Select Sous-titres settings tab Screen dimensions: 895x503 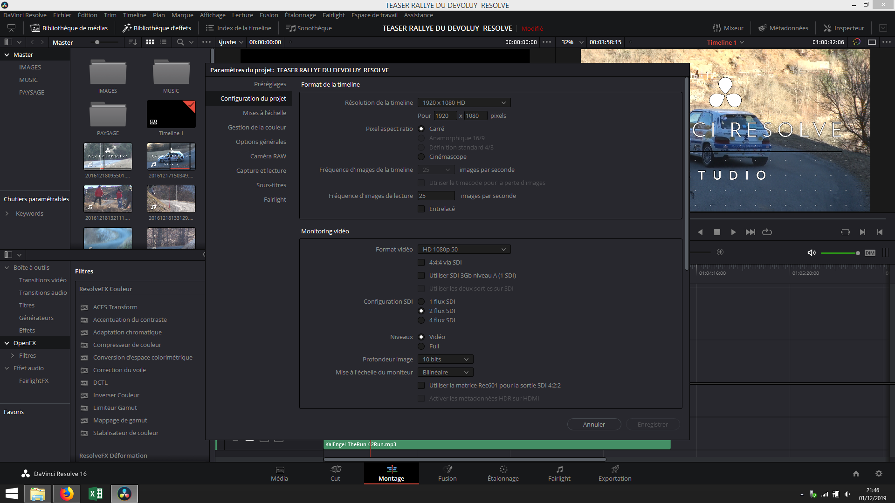coord(271,185)
